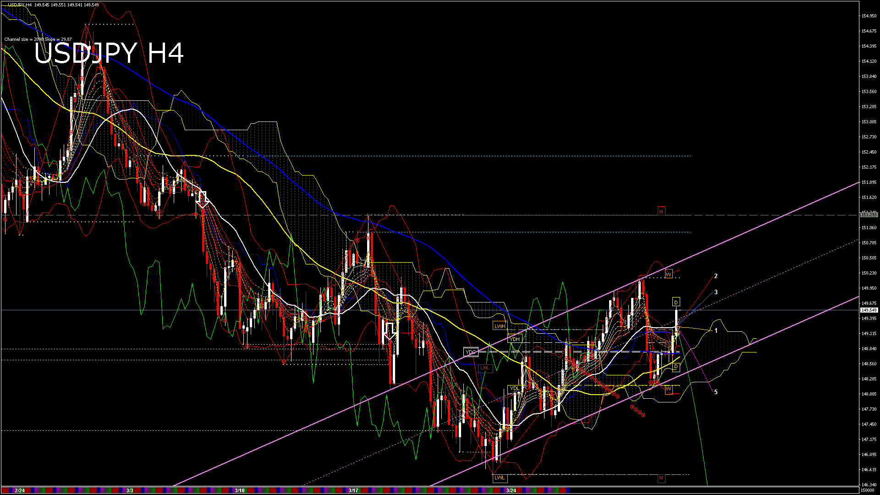
Task: Click the 146.340 price axis value
Action: pos(869,485)
